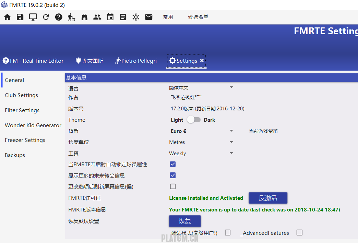Click the gear icon on Settings tab
Image resolution: width=358 pixels, height=243 pixels.
[172, 61]
